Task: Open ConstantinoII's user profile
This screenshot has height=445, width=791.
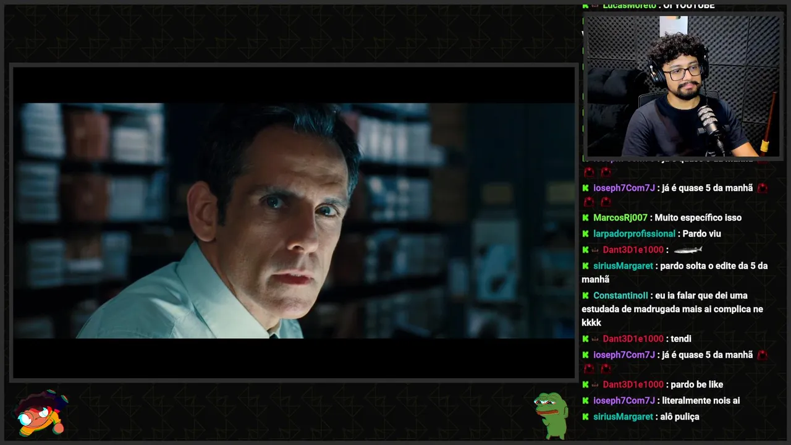Action: coord(620,295)
